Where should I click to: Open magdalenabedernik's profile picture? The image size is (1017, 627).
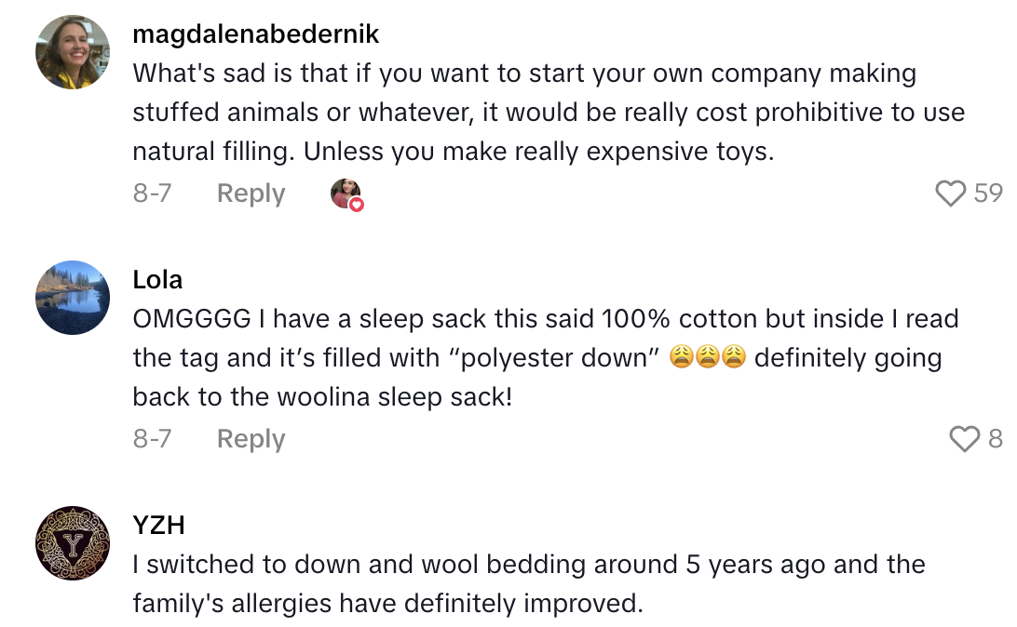coord(71,52)
